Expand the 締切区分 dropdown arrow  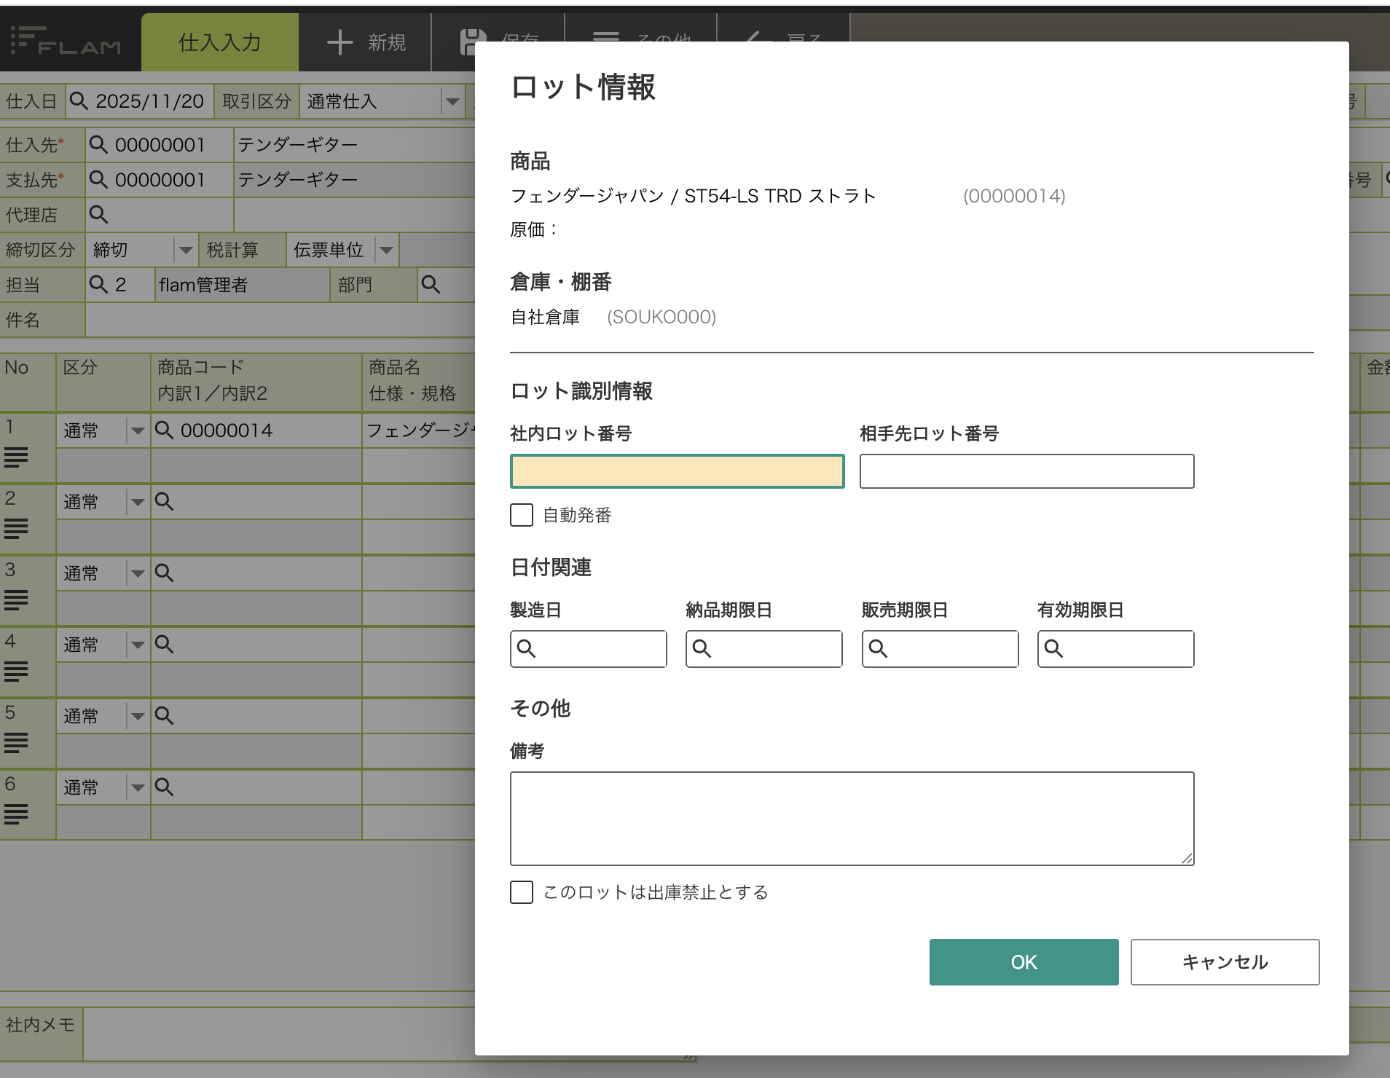point(186,250)
